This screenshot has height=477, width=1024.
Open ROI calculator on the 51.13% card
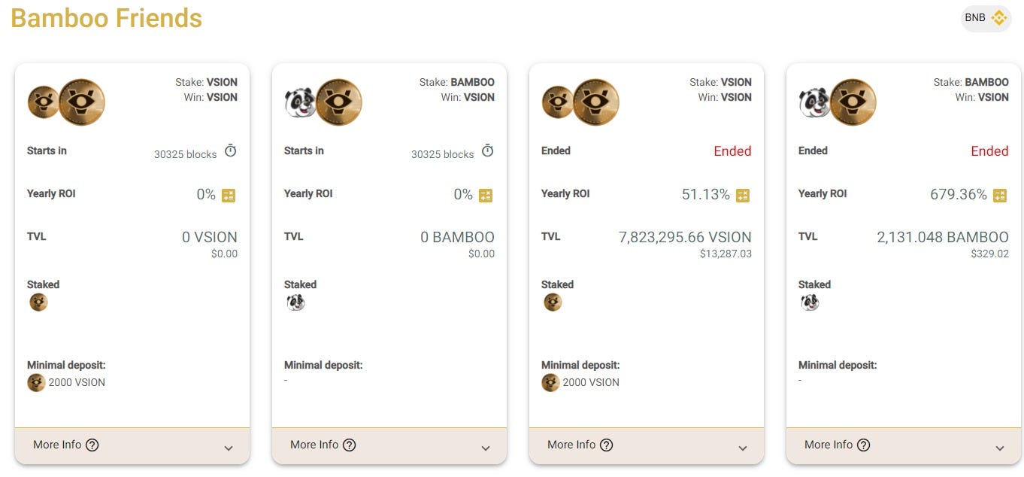(x=743, y=195)
